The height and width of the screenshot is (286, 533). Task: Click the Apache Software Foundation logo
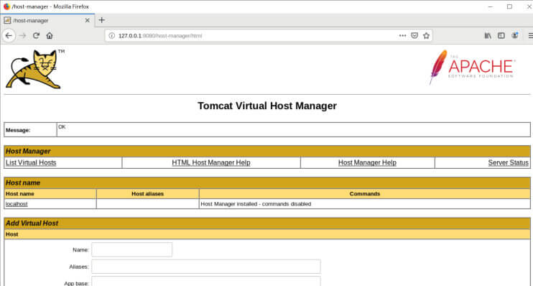click(472, 67)
